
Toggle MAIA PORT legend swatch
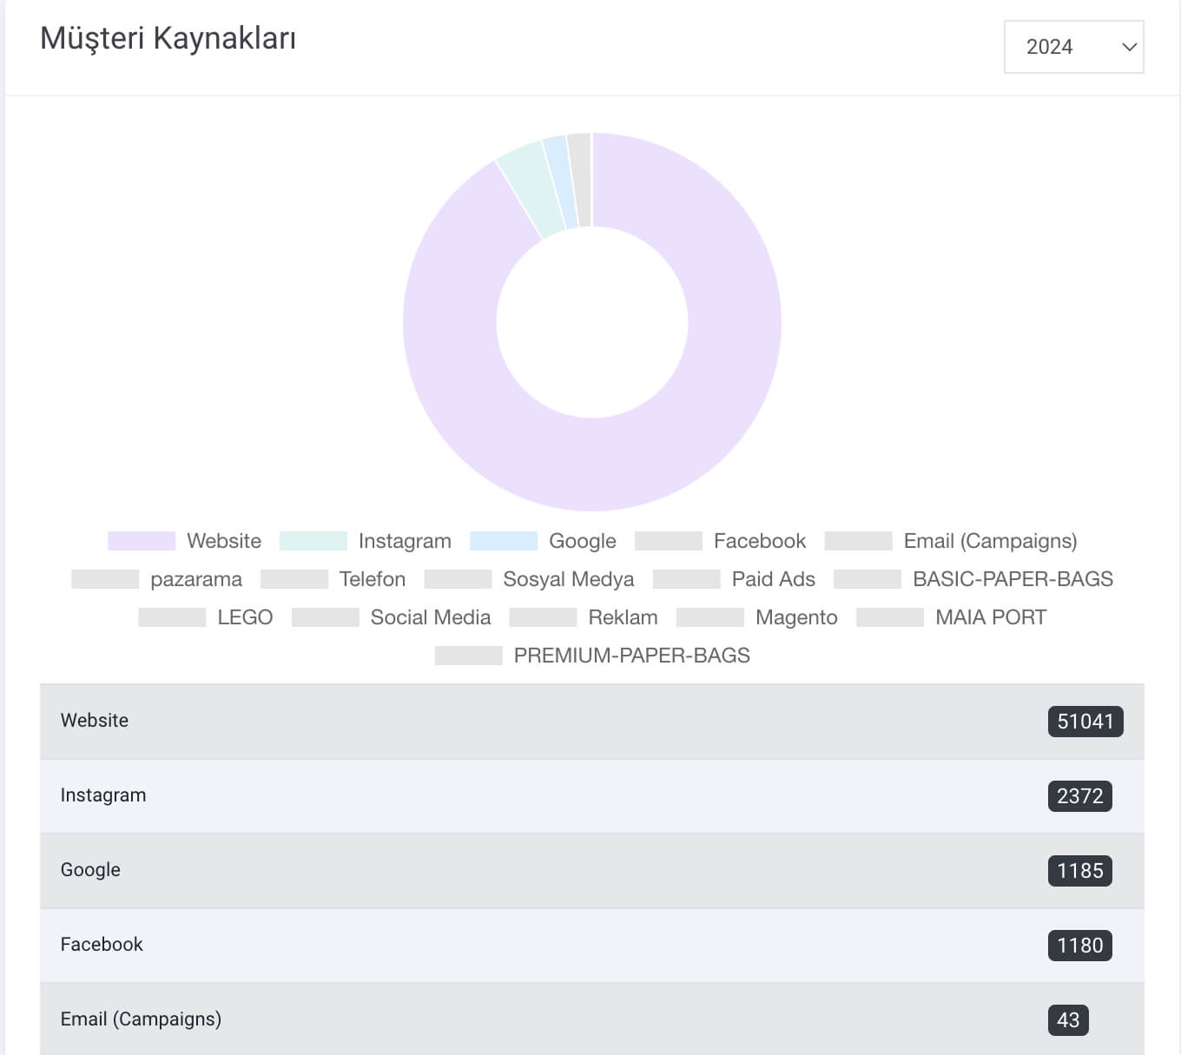click(890, 617)
